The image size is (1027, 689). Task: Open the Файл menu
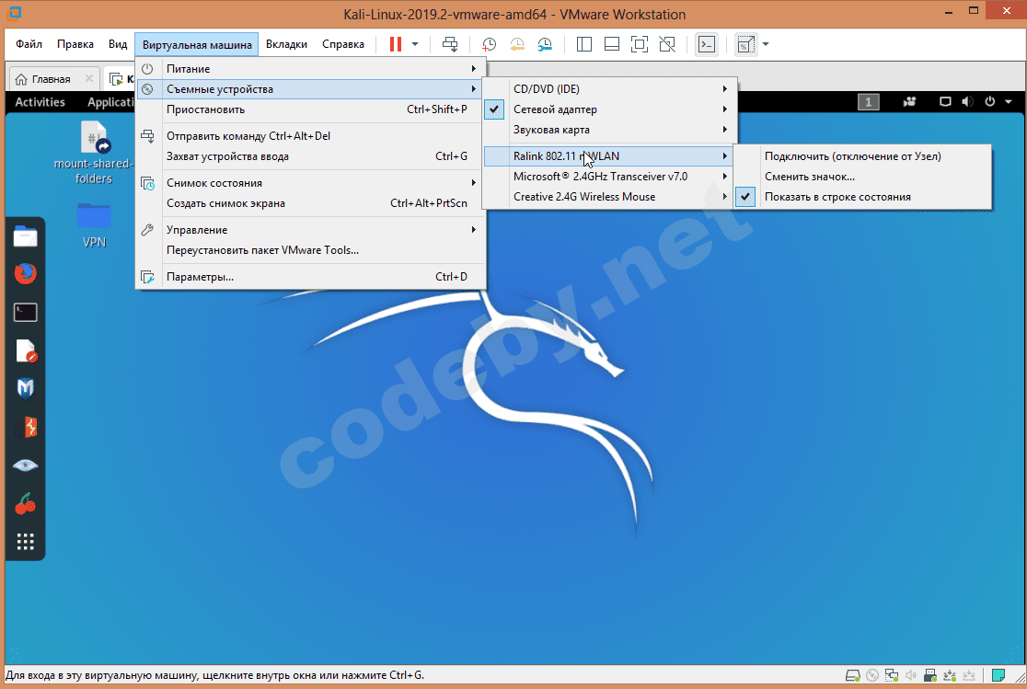(29, 44)
